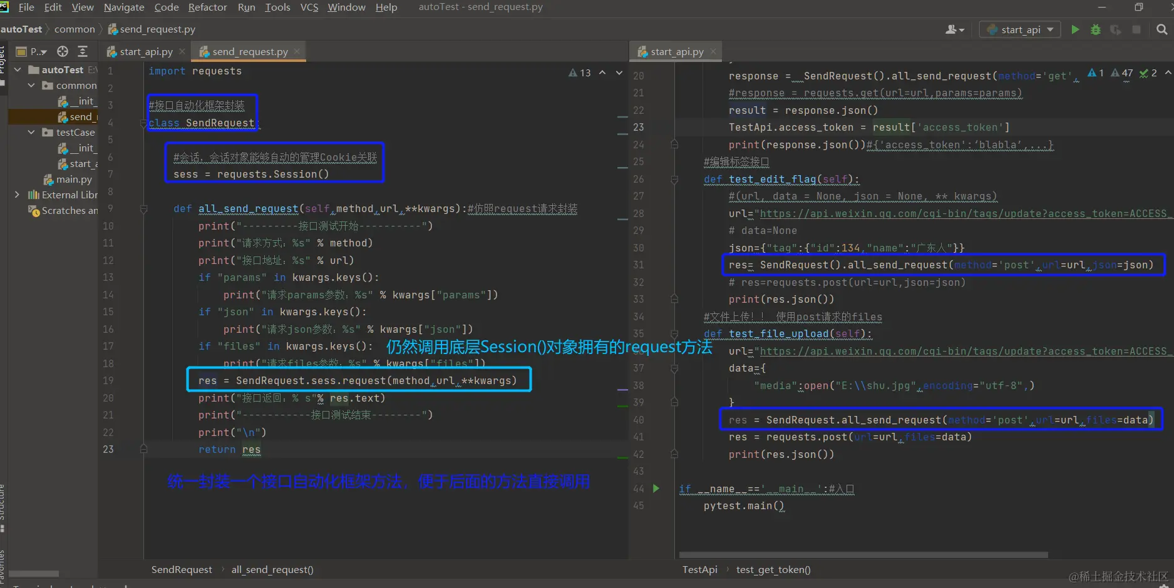Open the Structure tool window stripe
The image size is (1174, 588).
[x=3, y=507]
